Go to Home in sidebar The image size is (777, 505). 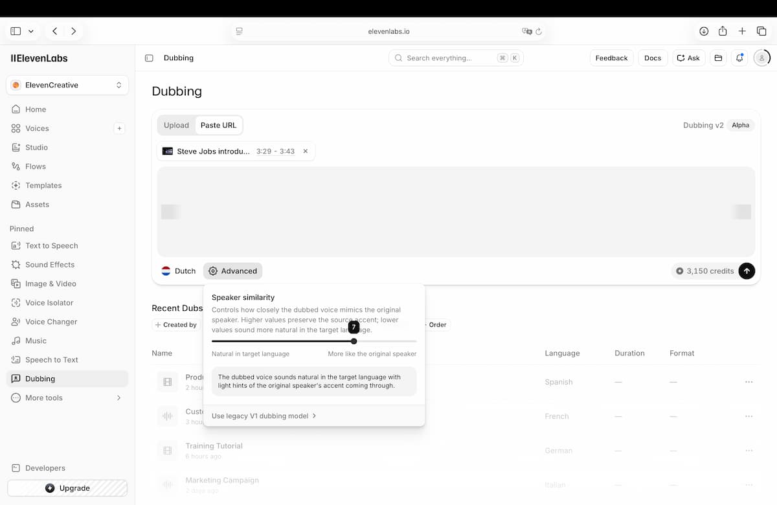[x=67, y=109]
